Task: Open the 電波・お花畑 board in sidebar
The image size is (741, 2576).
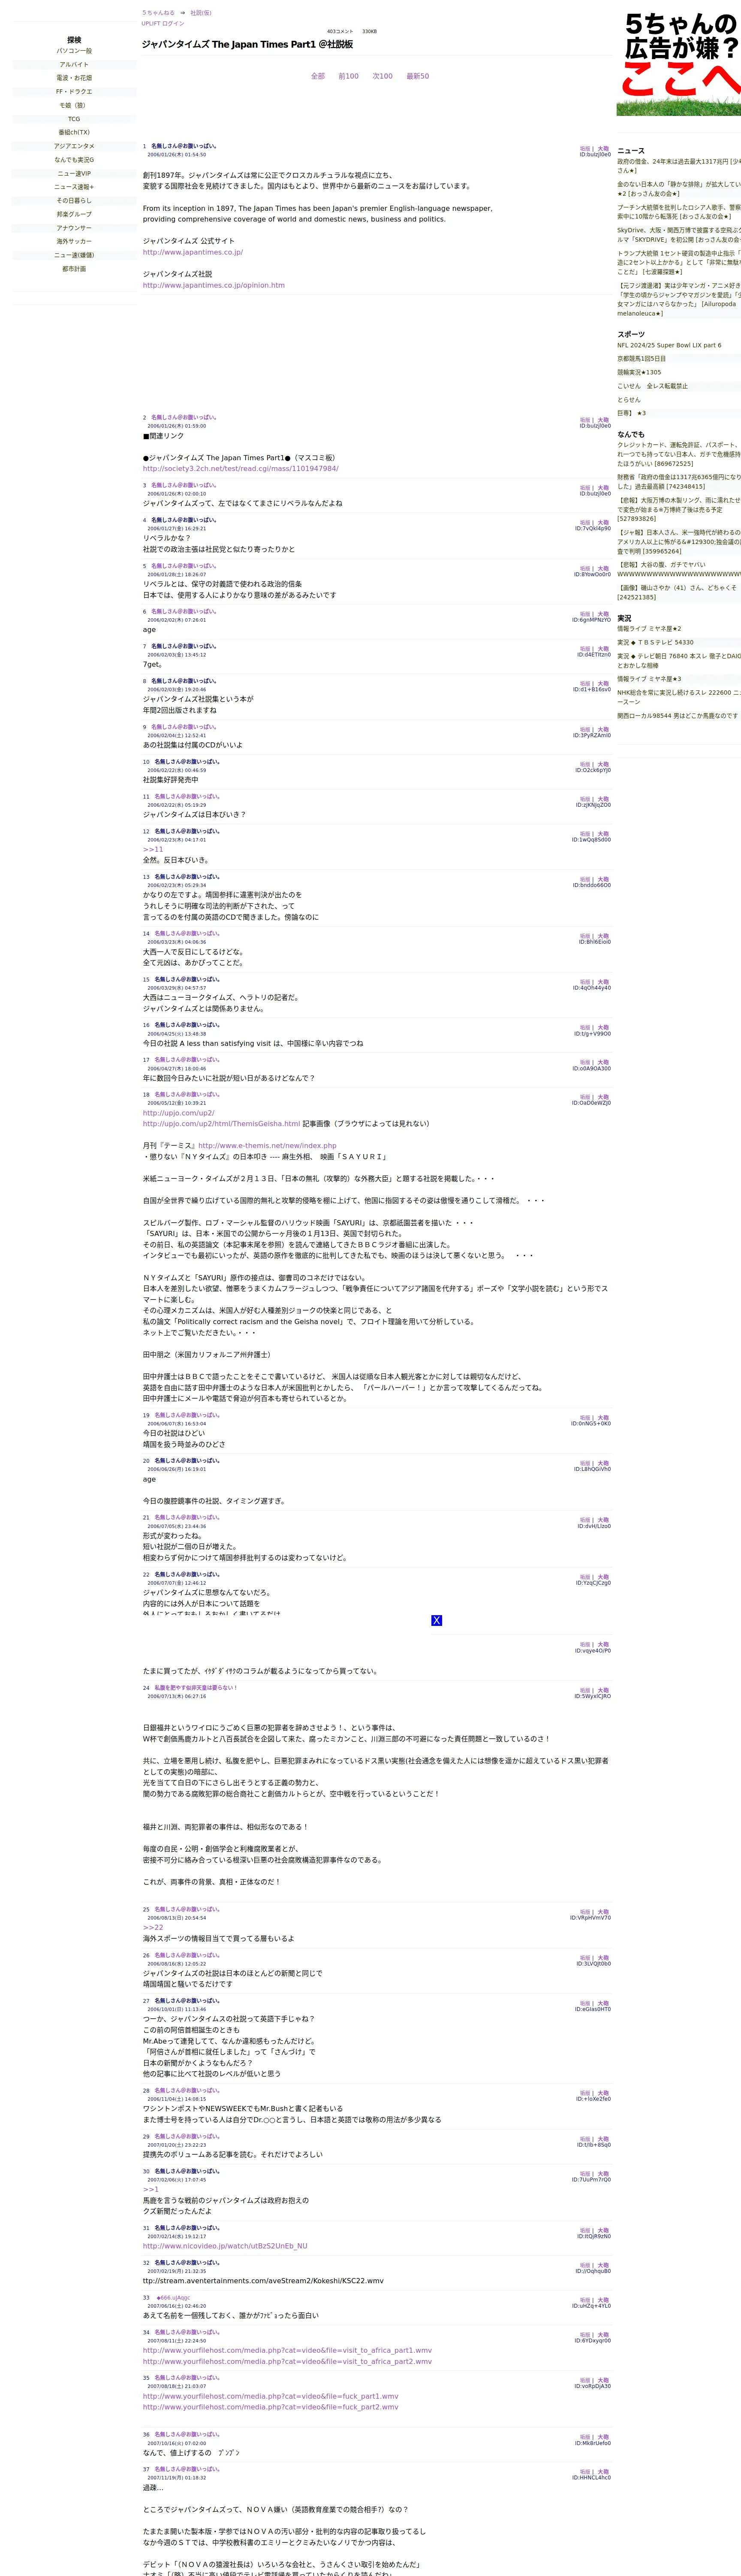Action: pos(74,78)
